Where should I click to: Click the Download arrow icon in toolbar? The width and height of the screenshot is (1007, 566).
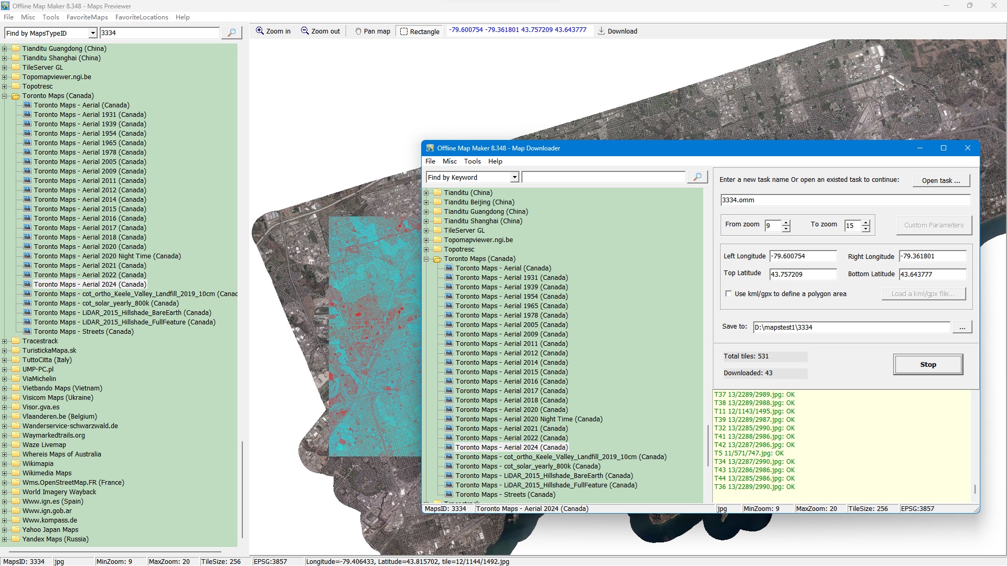pos(602,31)
